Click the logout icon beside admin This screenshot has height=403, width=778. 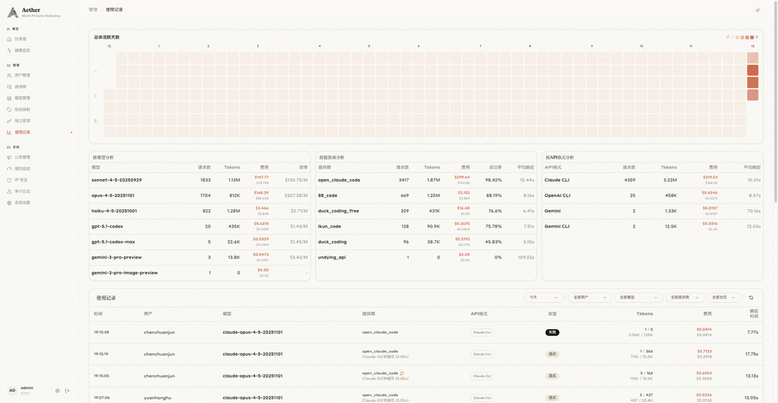tap(67, 391)
